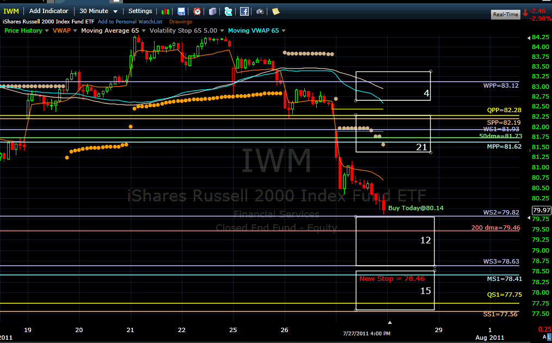Click the IWM ticker symbol

[x=11, y=11]
